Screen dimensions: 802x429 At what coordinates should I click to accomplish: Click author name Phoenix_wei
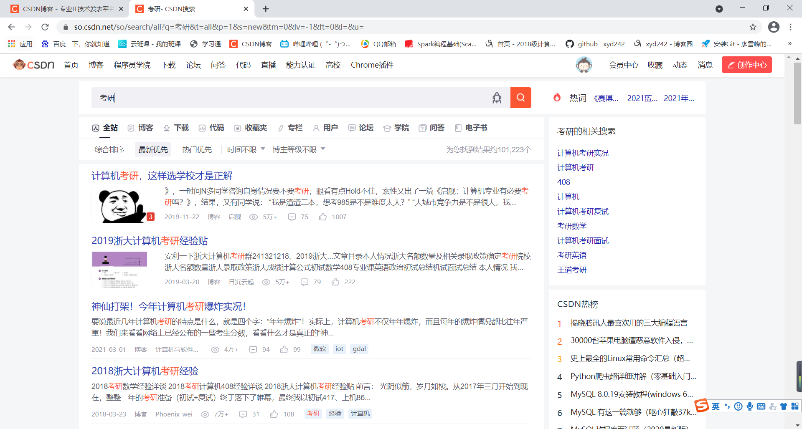[x=174, y=414]
